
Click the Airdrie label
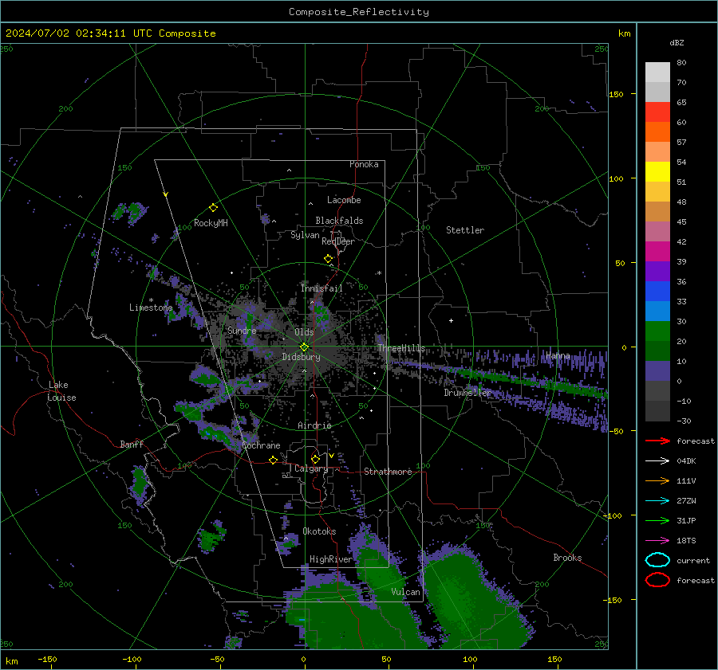pyautogui.click(x=314, y=425)
